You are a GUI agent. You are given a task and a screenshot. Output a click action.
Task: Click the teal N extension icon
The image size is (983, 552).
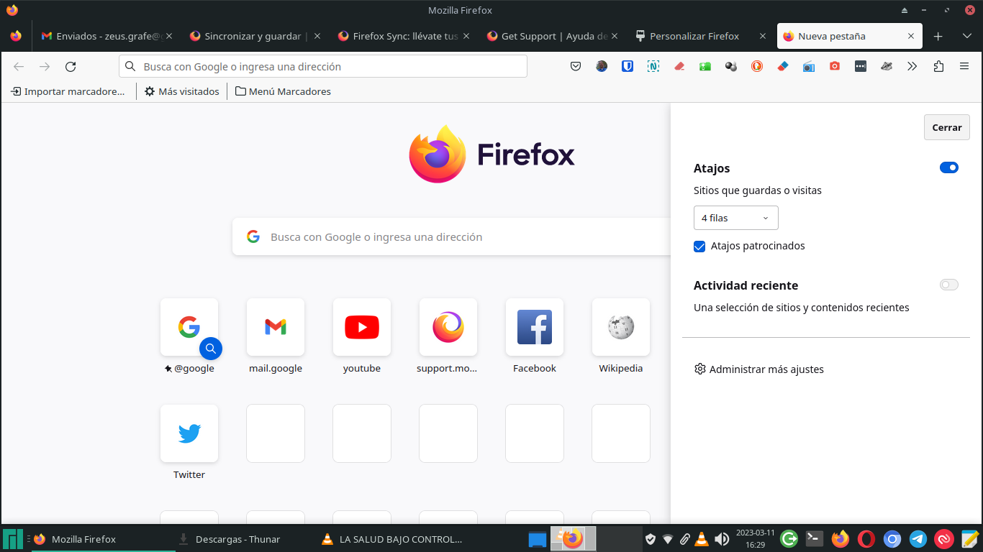coord(653,66)
